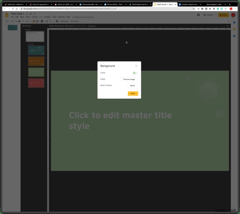Click the Choose image button
This screenshot has height=214, width=240.
(x=129, y=79)
